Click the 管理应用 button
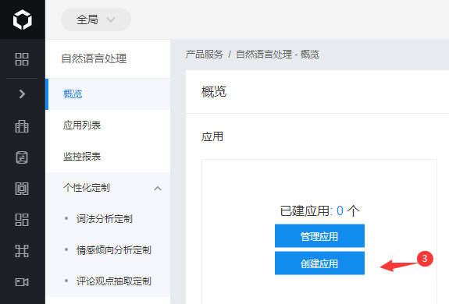 point(319,236)
